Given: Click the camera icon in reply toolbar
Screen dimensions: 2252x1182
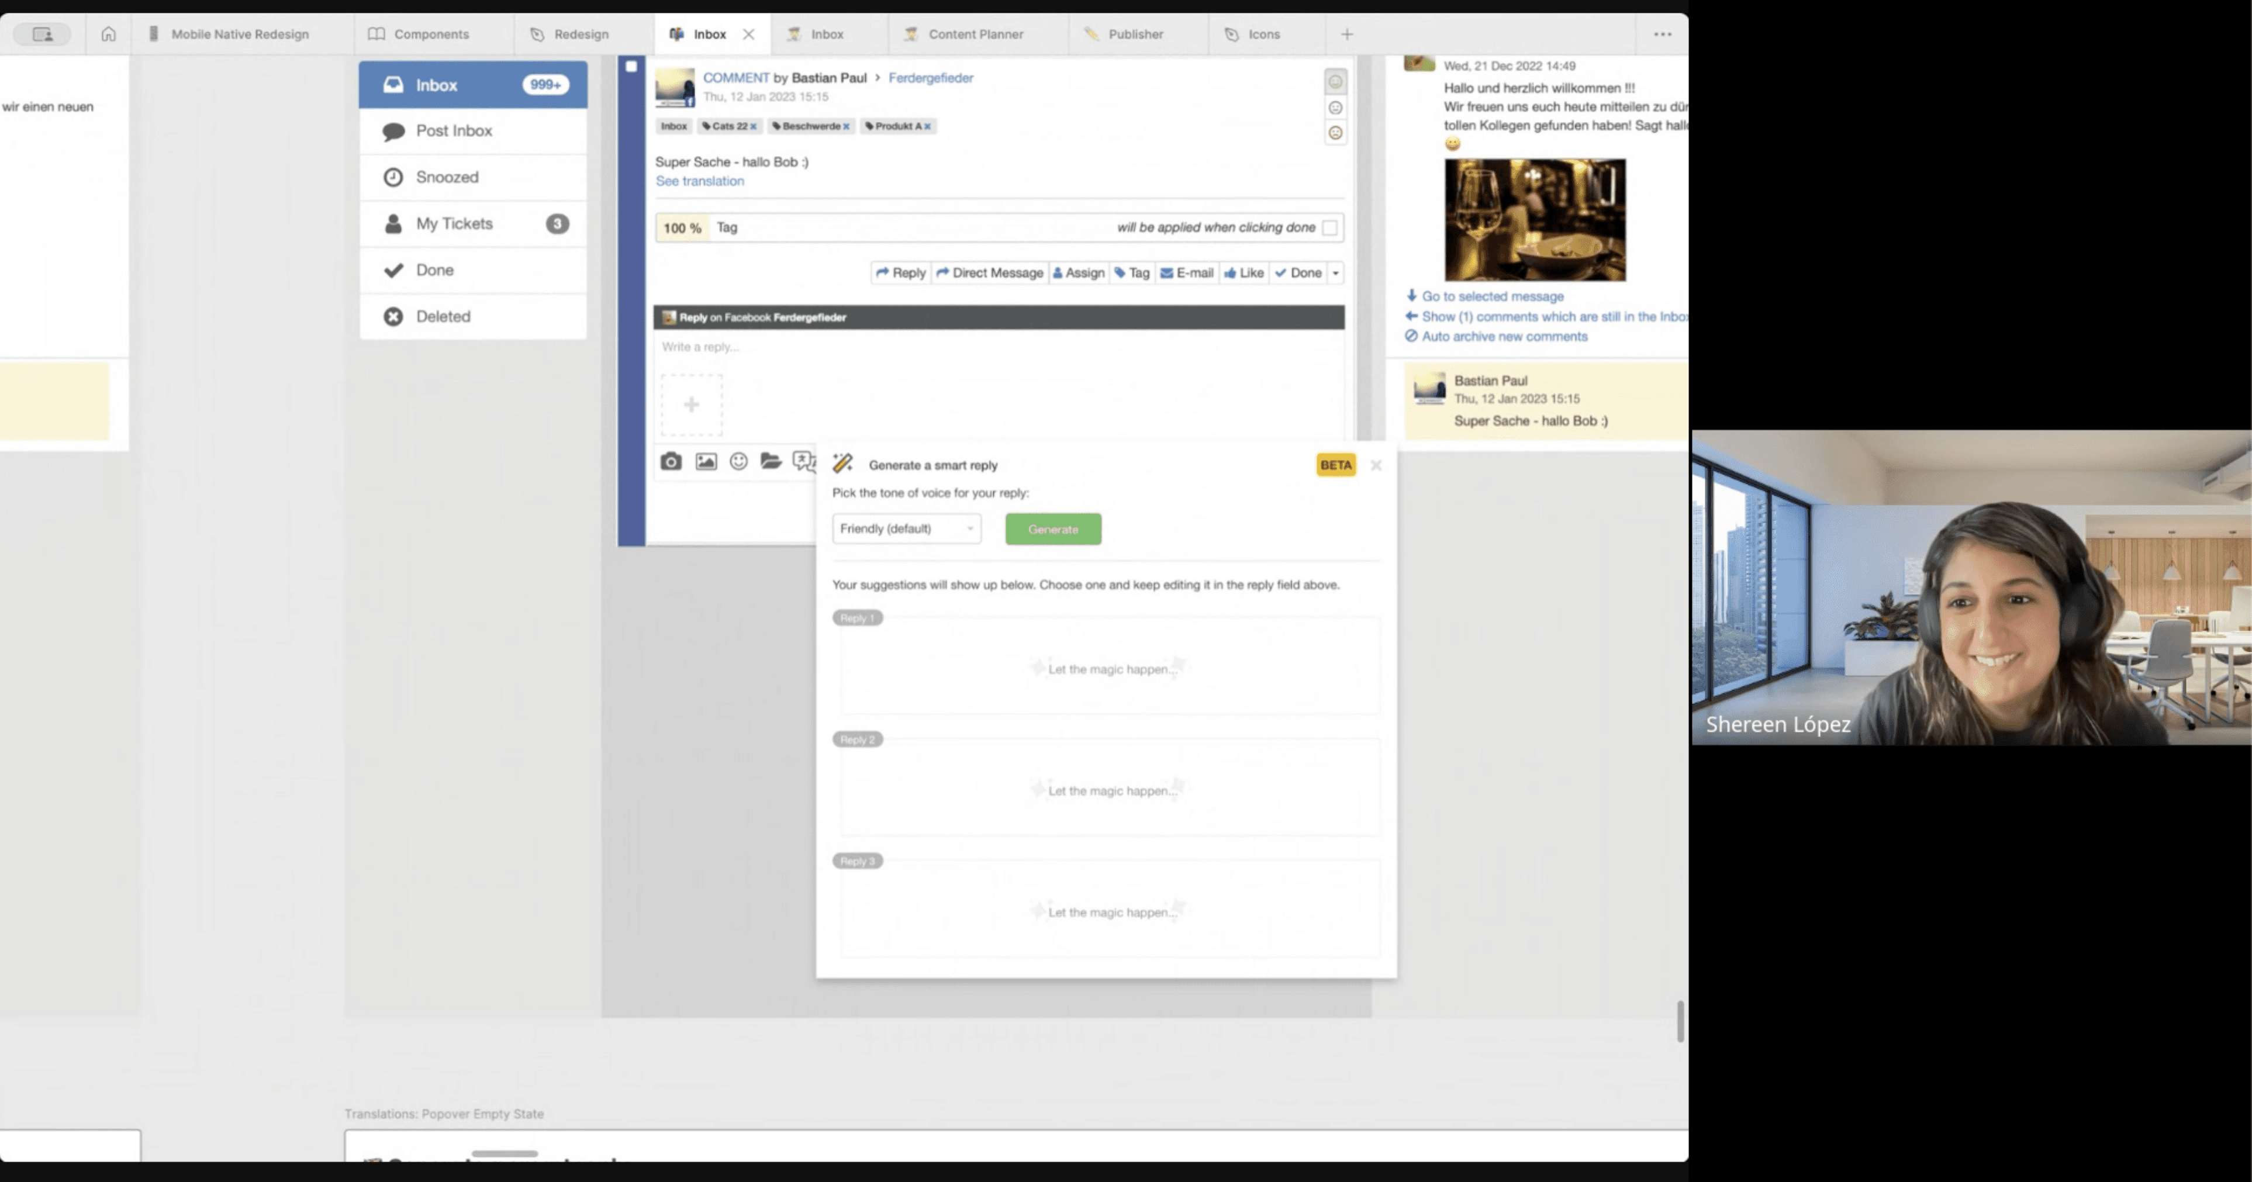Looking at the screenshot, I should pyautogui.click(x=671, y=462).
